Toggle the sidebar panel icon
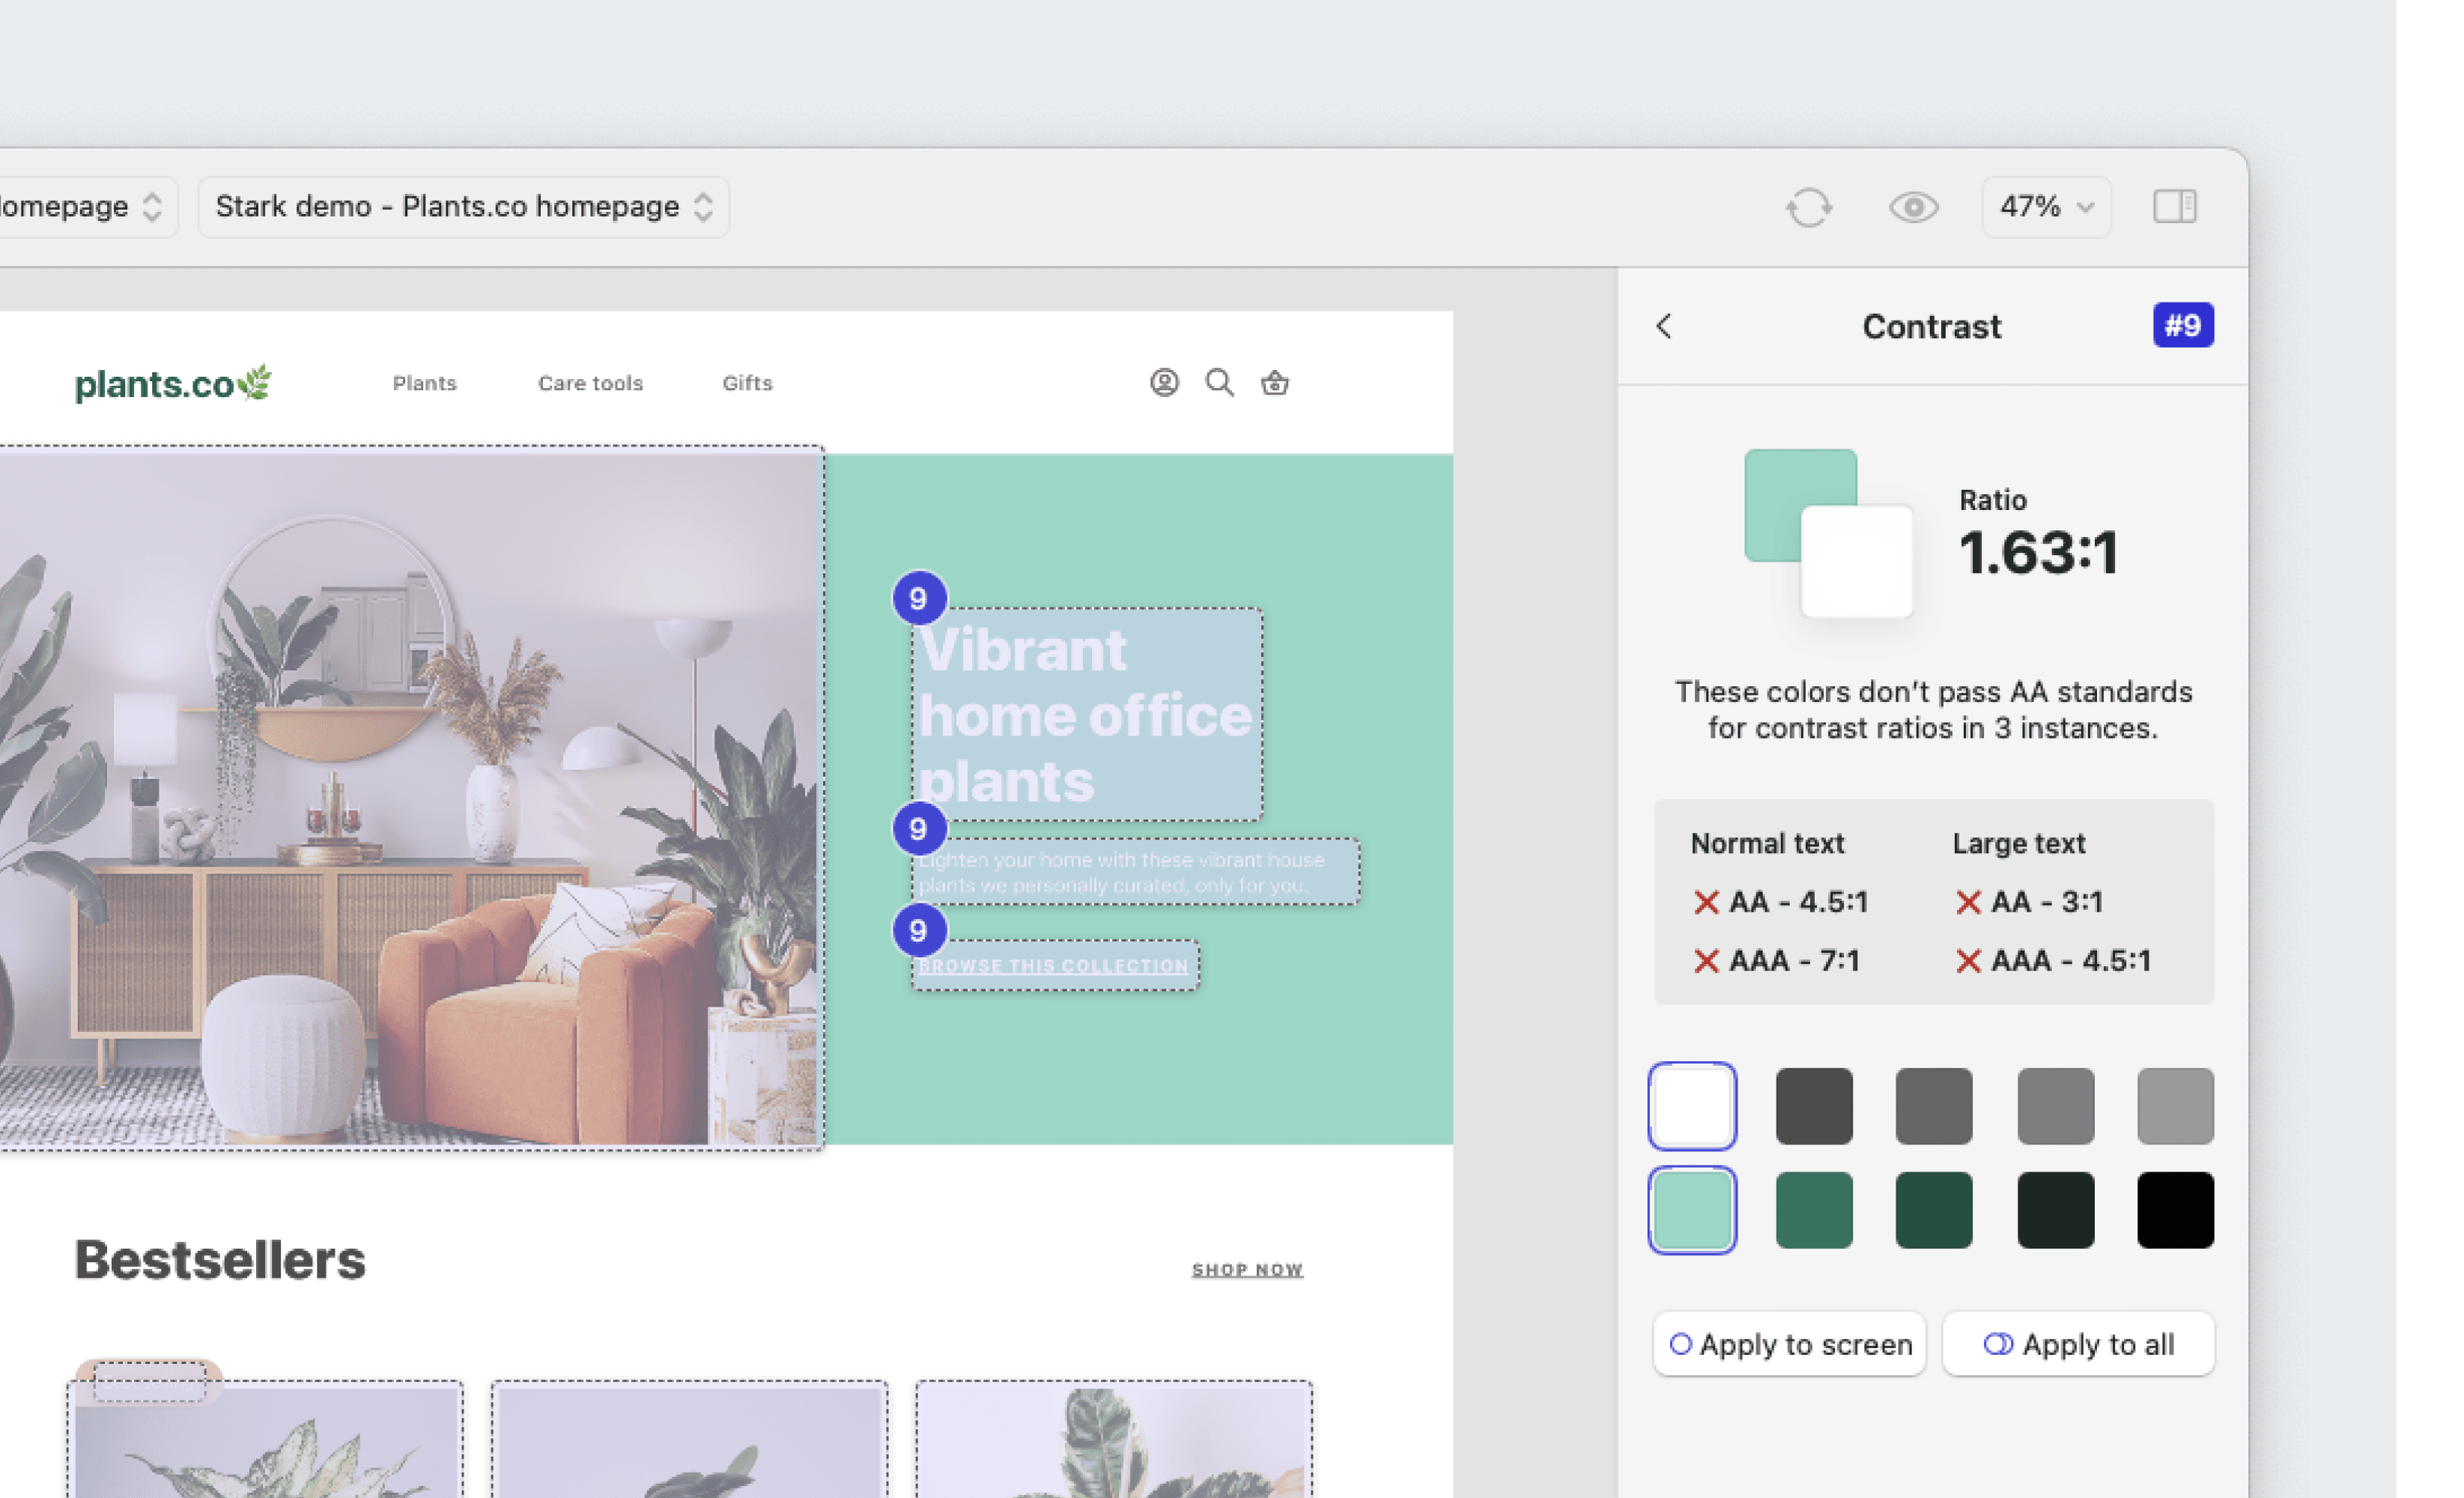Screen dimensions: 2464x1498 tap(2174, 207)
